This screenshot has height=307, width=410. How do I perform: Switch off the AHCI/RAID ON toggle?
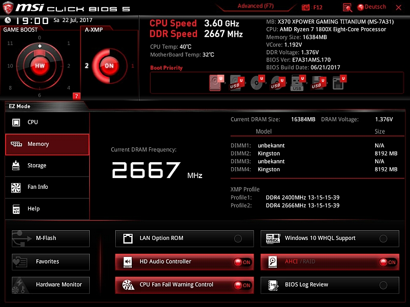point(388,262)
